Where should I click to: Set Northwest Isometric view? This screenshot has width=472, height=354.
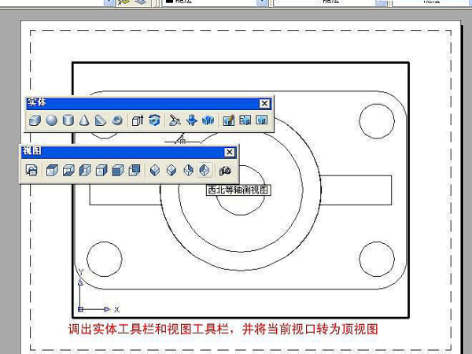point(205,171)
